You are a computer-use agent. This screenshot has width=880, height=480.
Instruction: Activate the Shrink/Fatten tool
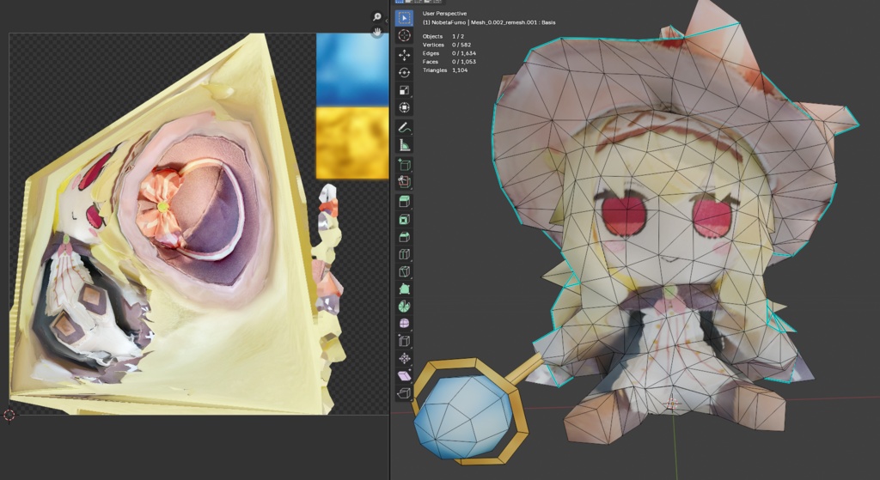[x=404, y=358]
